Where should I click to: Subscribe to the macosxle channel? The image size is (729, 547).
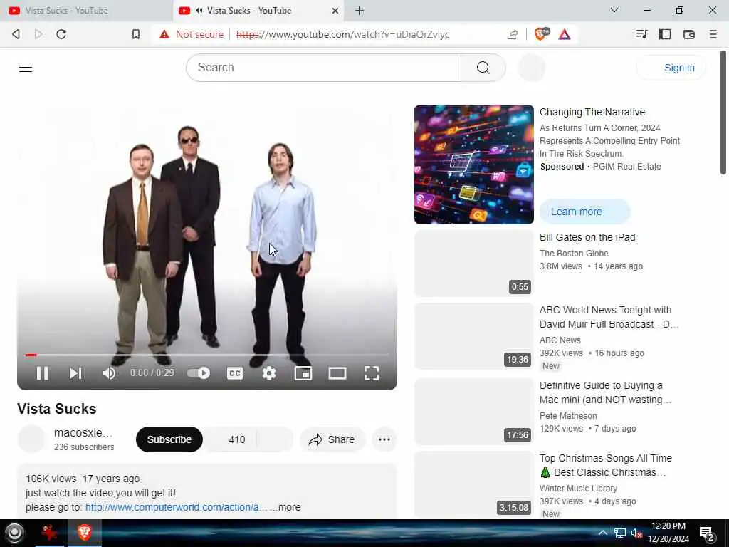[169, 439]
